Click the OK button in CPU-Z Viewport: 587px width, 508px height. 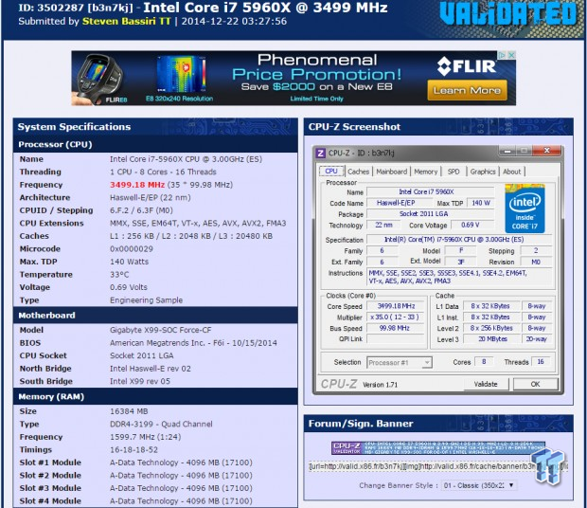pos(535,384)
